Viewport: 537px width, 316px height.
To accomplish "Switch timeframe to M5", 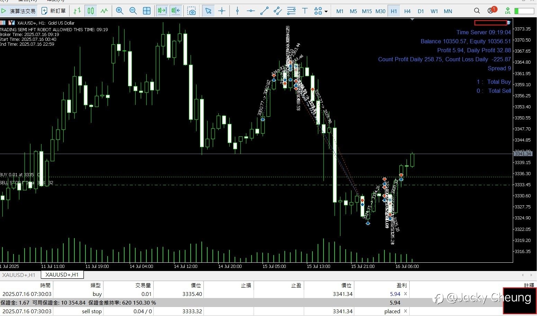I will 353,11.
